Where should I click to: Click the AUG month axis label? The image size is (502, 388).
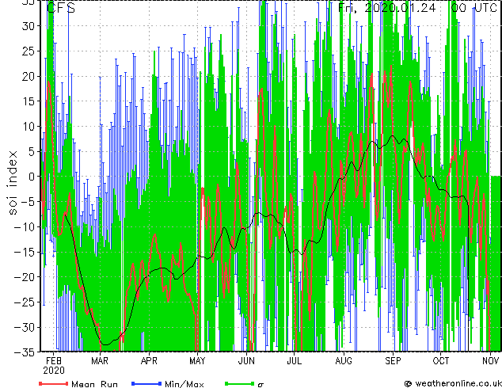(344, 361)
